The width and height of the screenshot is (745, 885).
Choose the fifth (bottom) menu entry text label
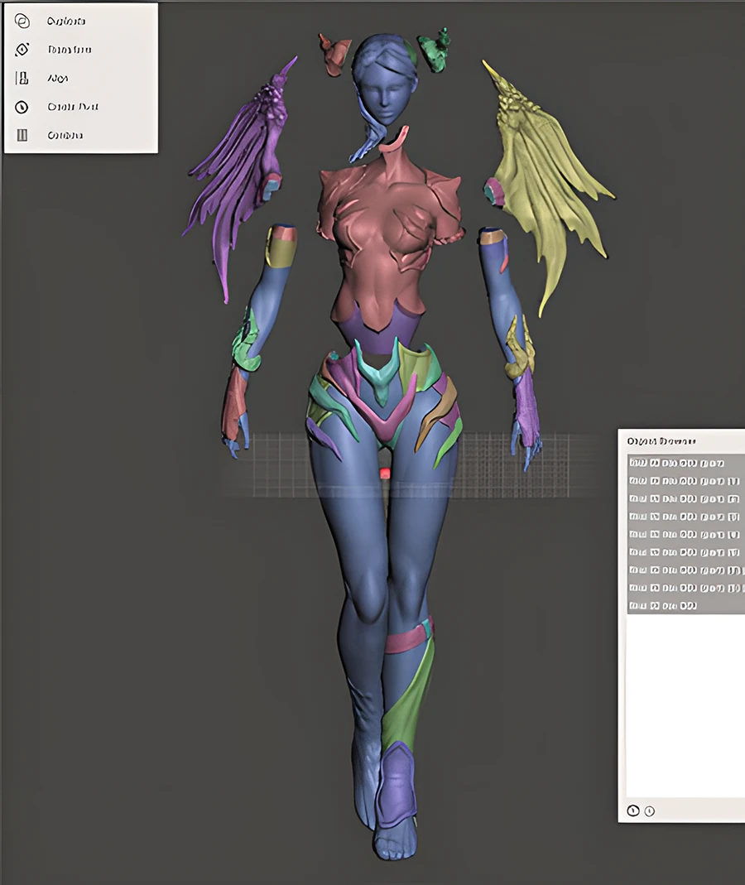coord(65,135)
